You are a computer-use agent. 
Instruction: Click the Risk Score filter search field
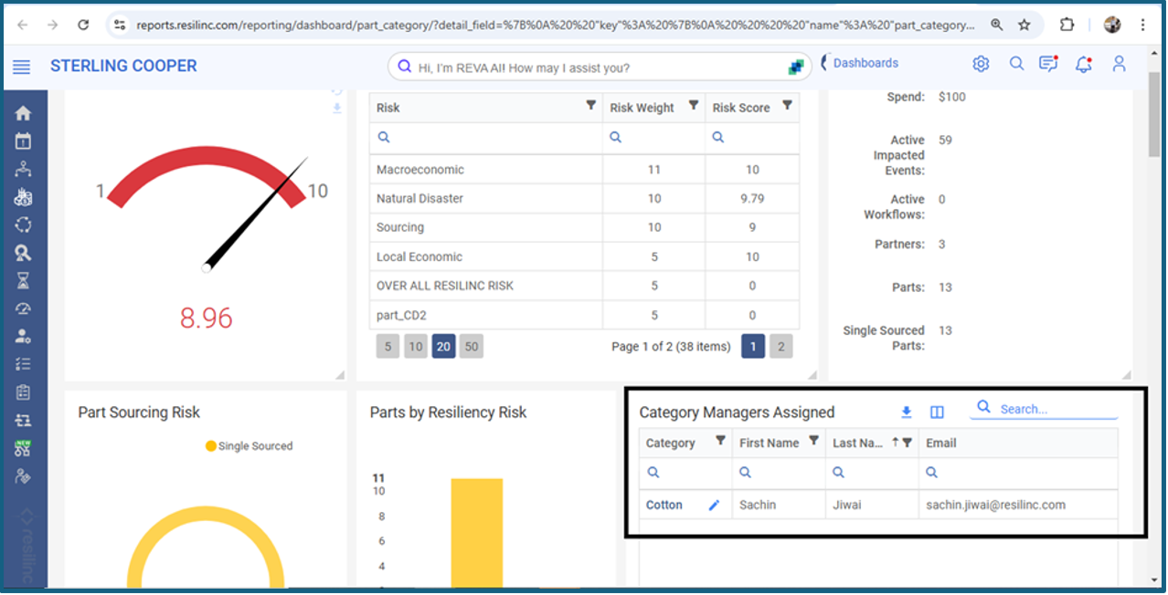coord(752,138)
